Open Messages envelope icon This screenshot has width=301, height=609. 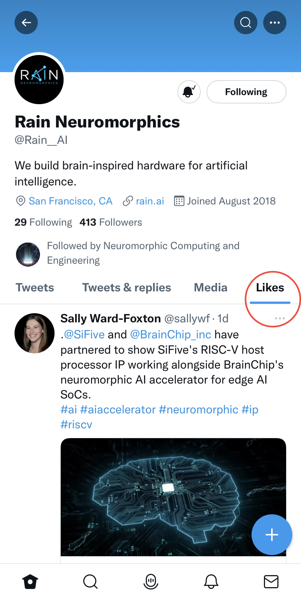coord(271,582)
